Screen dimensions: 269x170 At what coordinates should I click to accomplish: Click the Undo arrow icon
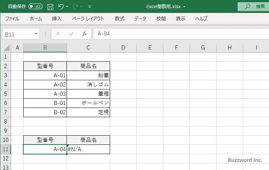click(61, 7)
